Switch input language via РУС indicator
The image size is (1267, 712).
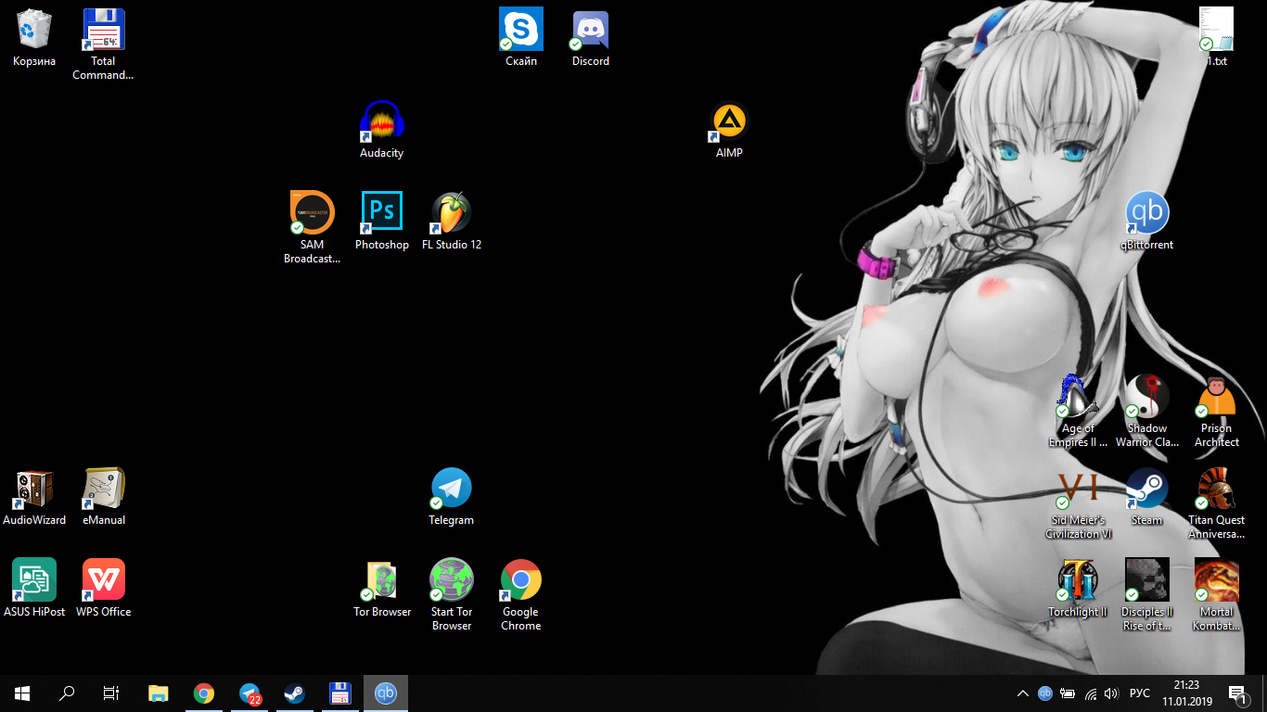[1140, 693]
